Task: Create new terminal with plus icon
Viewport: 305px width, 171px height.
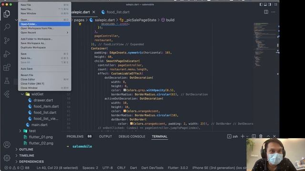Action: [x=243, y=136]
